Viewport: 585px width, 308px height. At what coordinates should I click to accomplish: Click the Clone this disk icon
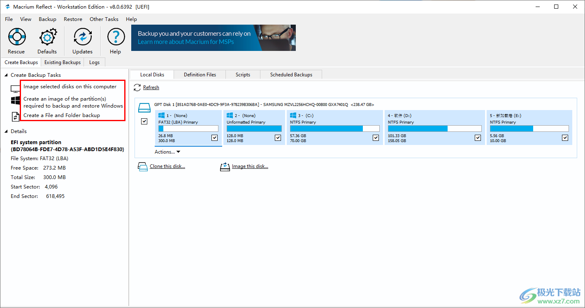(x=142, y=167)
